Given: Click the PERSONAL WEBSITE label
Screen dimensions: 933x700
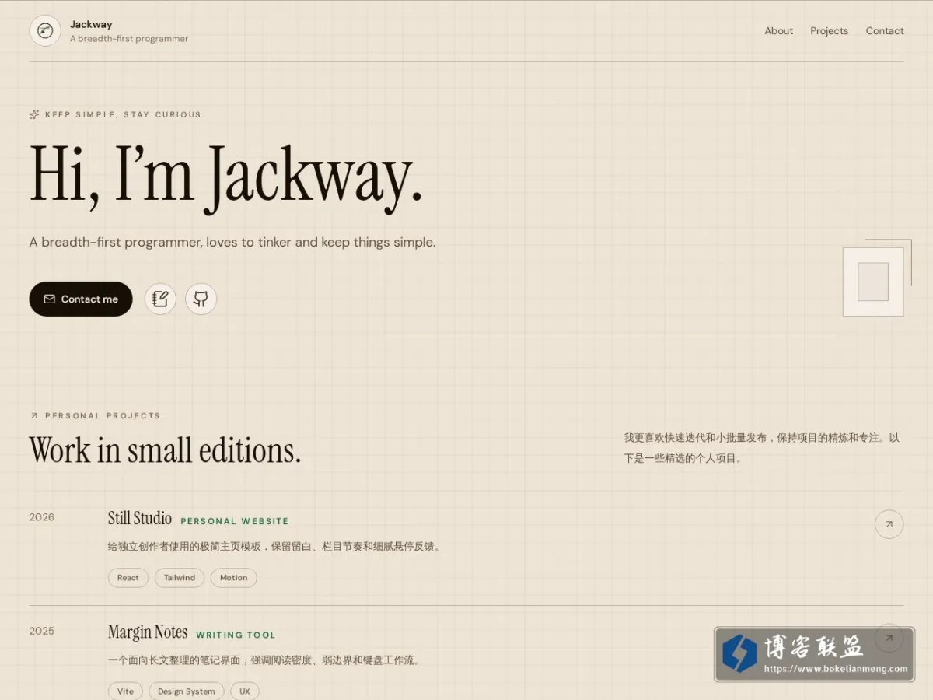Looking at the screenshot, I should [235, 521].
